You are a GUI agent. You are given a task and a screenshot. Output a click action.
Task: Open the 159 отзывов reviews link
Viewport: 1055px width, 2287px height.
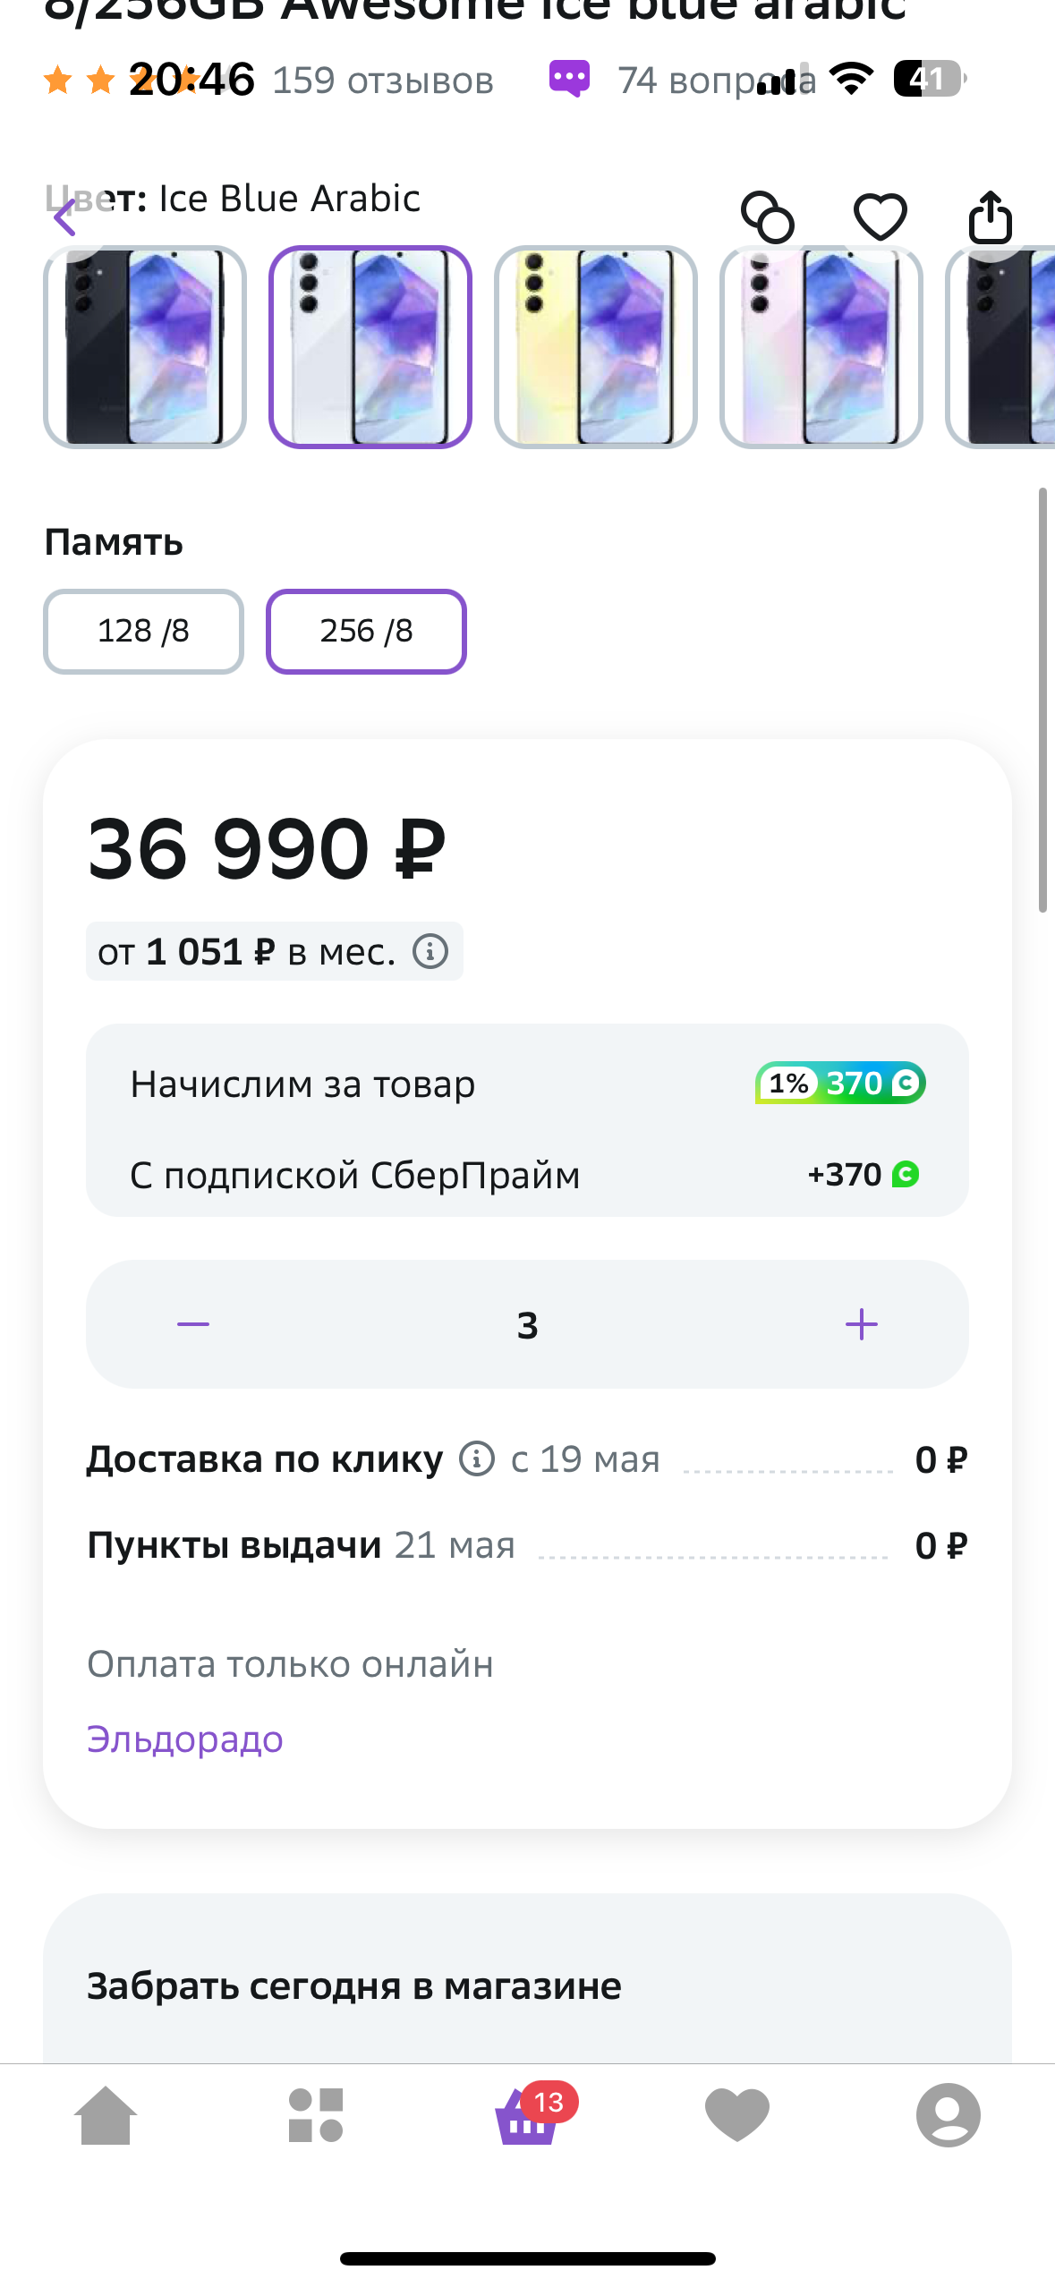tap(383, 81)
